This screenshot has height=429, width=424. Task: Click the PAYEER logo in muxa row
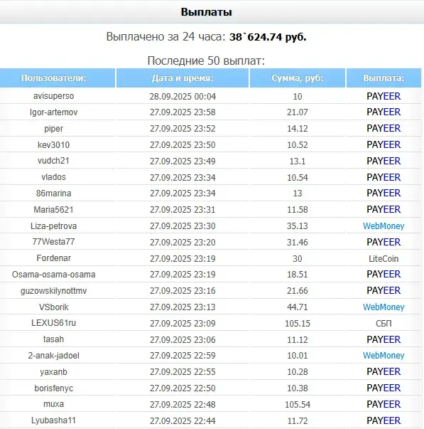[384, 404]
